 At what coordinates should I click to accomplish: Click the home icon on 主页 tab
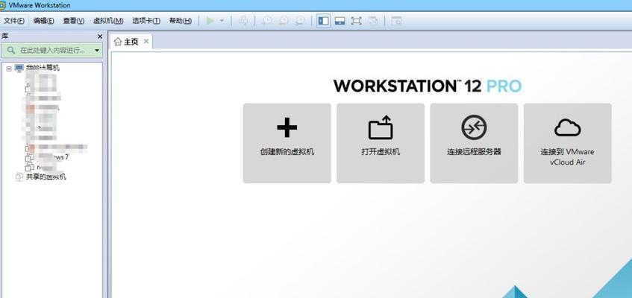(118, 42)
